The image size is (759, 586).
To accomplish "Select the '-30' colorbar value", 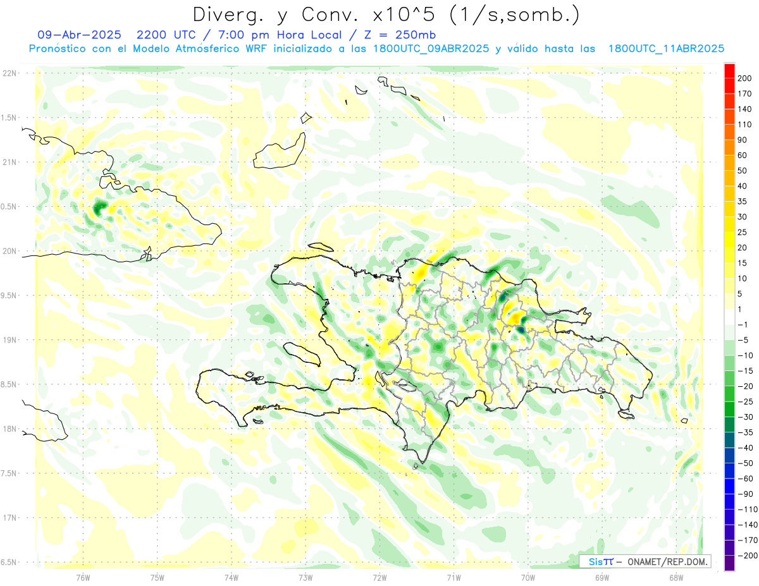I will (745, 417).
